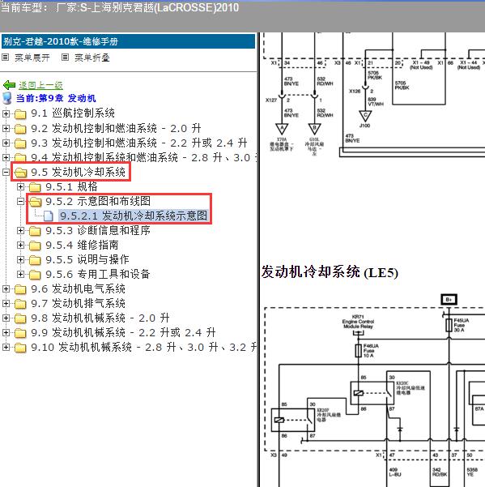The image size is (485, 487).
Task: Click folder icon of 9.5.5 说明与操作
Action: click(35, 260)
